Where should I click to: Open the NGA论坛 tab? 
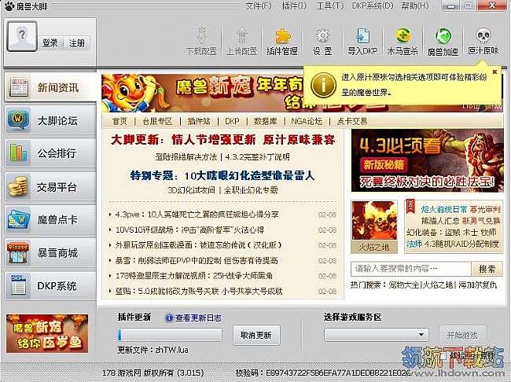point(307,121)
